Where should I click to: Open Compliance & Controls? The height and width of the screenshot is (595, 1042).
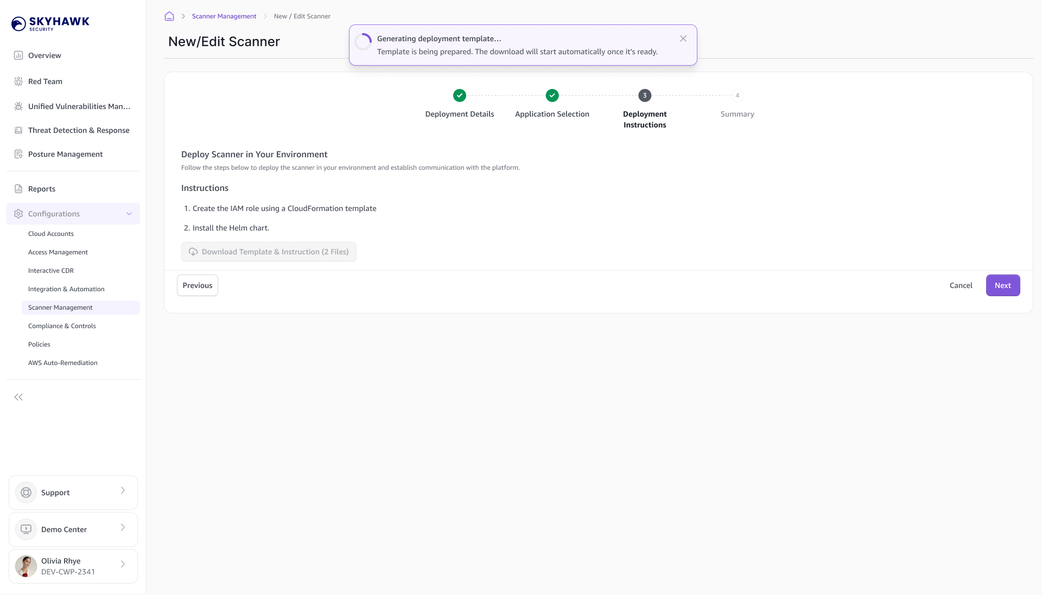tap(62, 326)
